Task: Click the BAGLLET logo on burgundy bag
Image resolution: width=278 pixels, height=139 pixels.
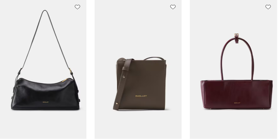Action: (x=237, y=103)
